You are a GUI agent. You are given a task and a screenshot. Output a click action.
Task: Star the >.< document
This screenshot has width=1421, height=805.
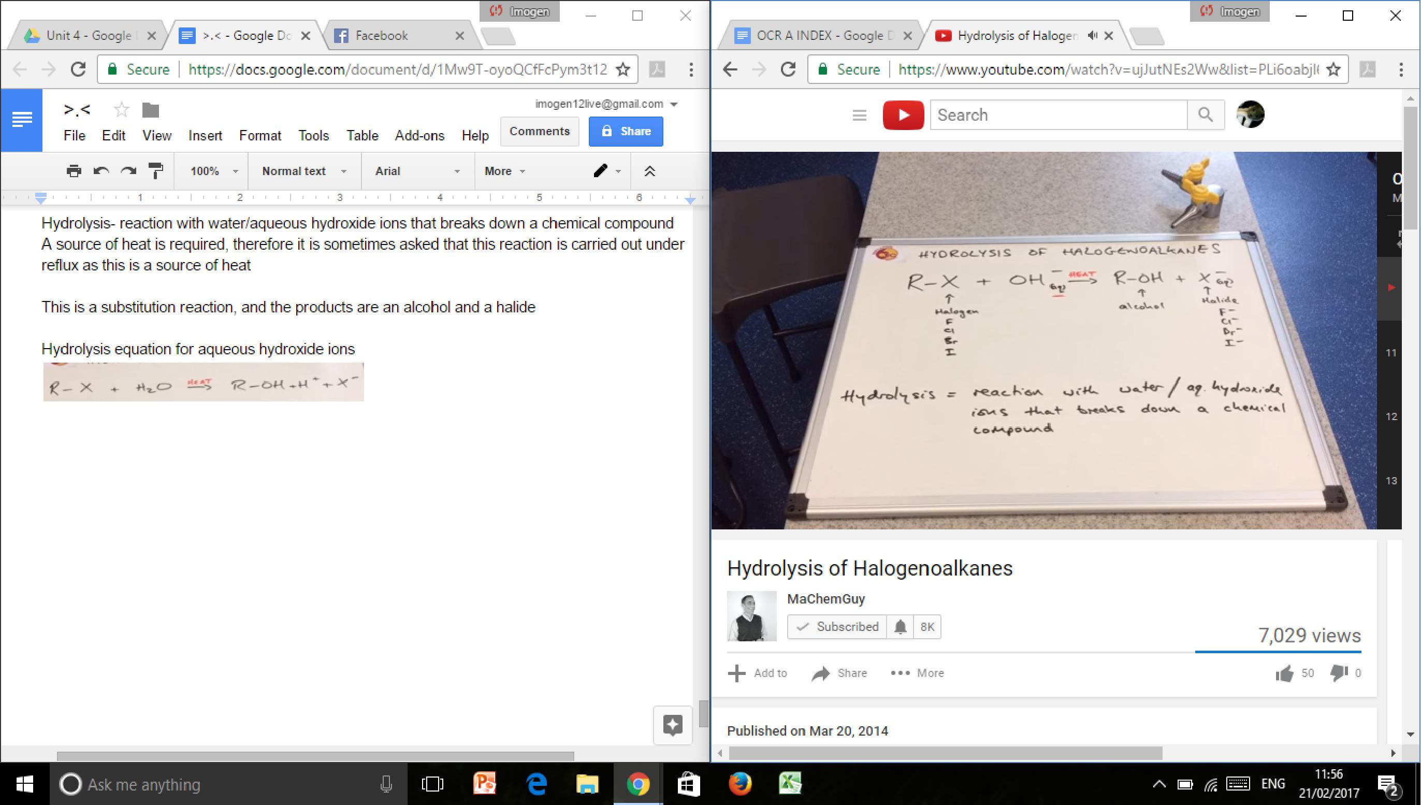tap(121, 110)
